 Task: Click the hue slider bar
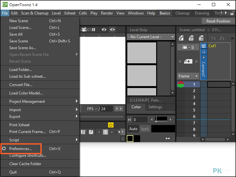click(161, 119)
